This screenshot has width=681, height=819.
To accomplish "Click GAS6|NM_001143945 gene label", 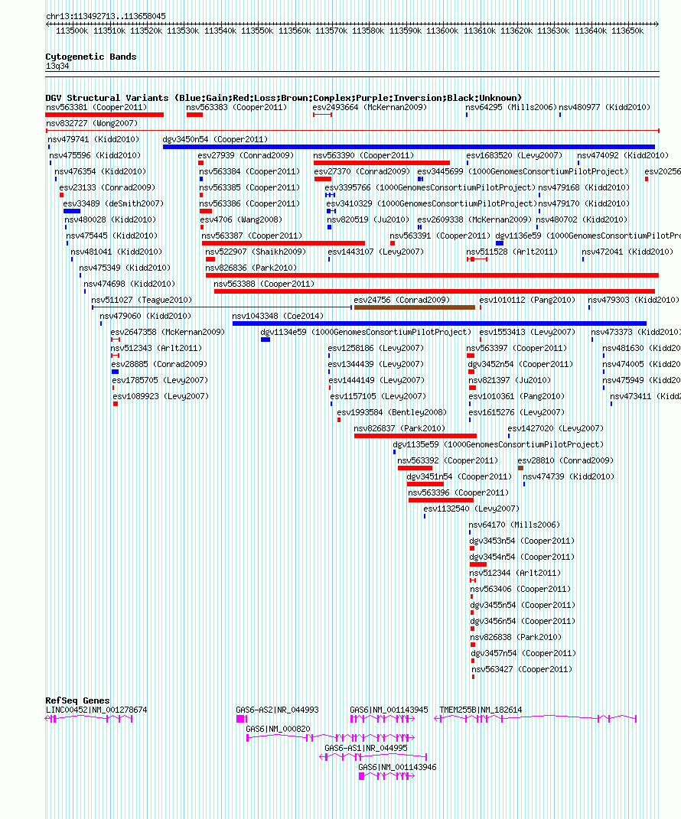I will 389,710.
